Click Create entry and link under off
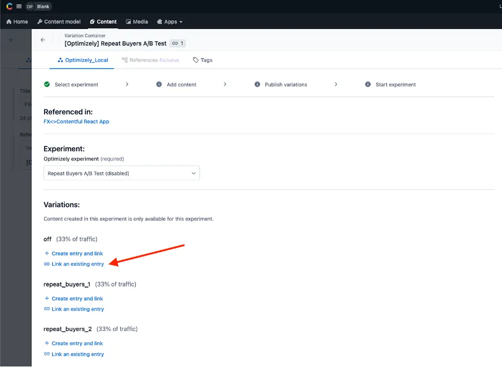The width and height of the screenshot is (502, 367). tap(73, 253)
